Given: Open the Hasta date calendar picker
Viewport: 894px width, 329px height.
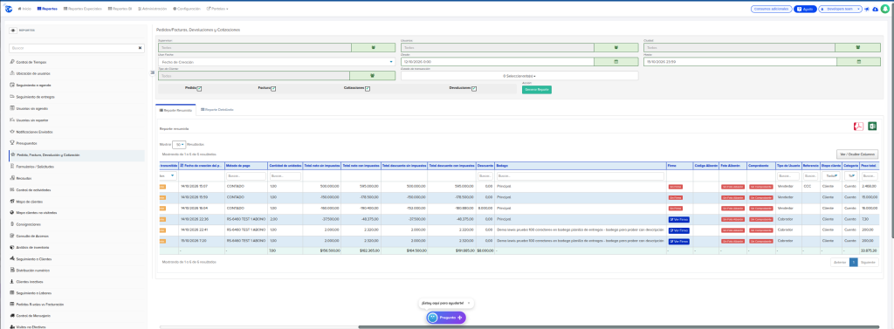Looking at the screenshot, I should [x=859, y=62].
